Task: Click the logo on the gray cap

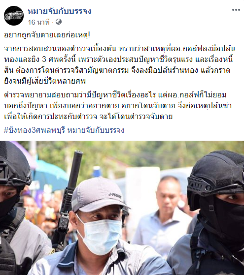Action: [x=115, y=196]
